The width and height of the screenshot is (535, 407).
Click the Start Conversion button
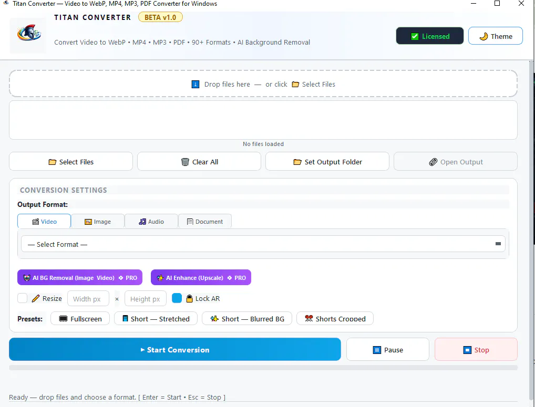tap(175, 349)
